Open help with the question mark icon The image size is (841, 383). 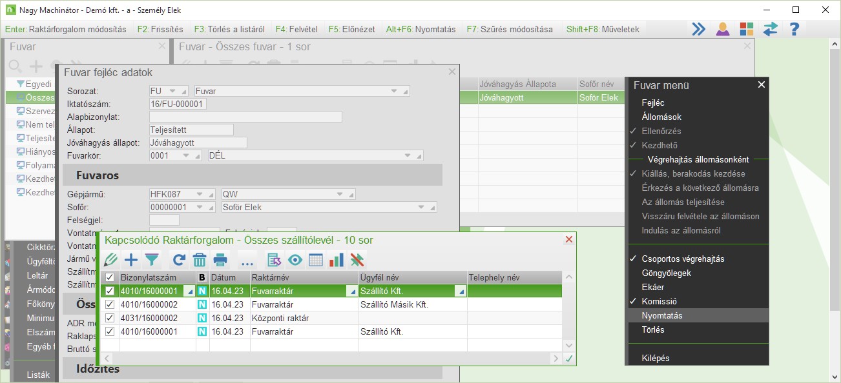(794, 29)
